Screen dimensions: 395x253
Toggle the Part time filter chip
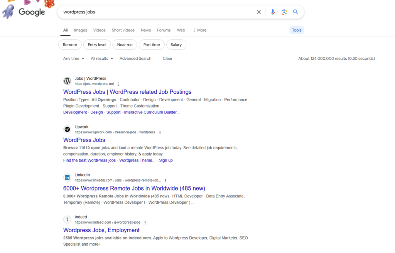[x=152, y=45]
